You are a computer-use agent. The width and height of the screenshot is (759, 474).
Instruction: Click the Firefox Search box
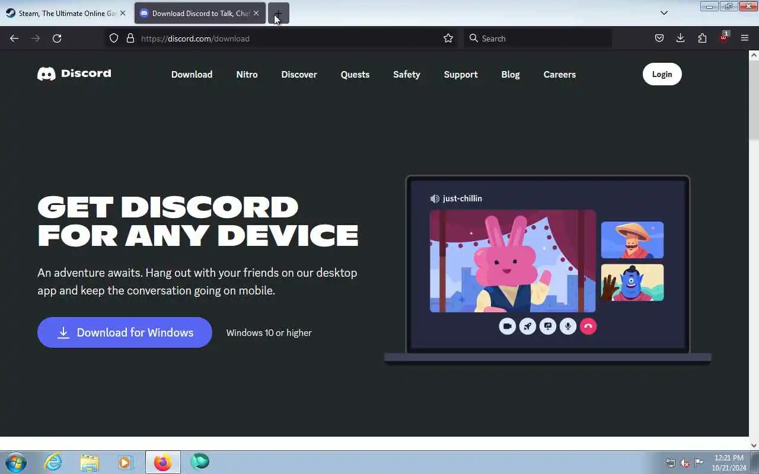[x=538, y=39]
